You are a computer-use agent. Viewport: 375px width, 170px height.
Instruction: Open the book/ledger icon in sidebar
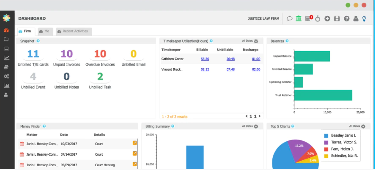click(6, 67)
